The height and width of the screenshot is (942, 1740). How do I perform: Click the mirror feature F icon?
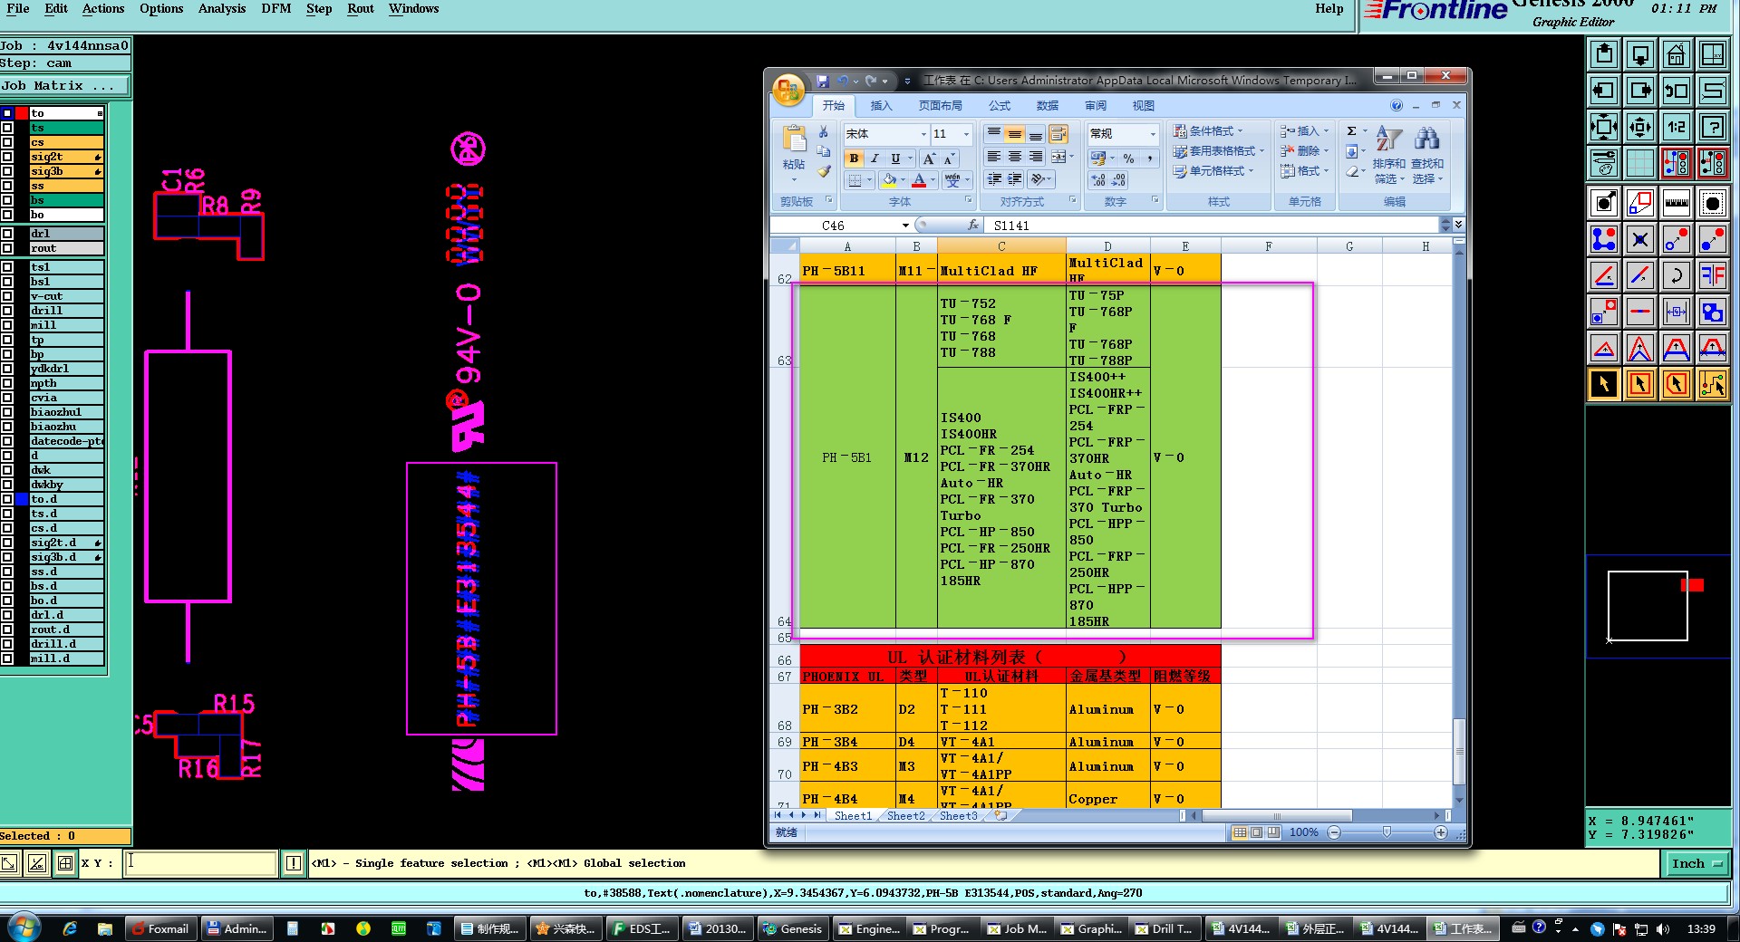click(1712, 275)
